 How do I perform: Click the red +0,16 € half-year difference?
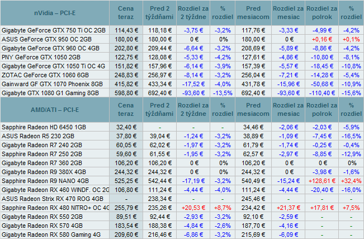coord(322,39)
